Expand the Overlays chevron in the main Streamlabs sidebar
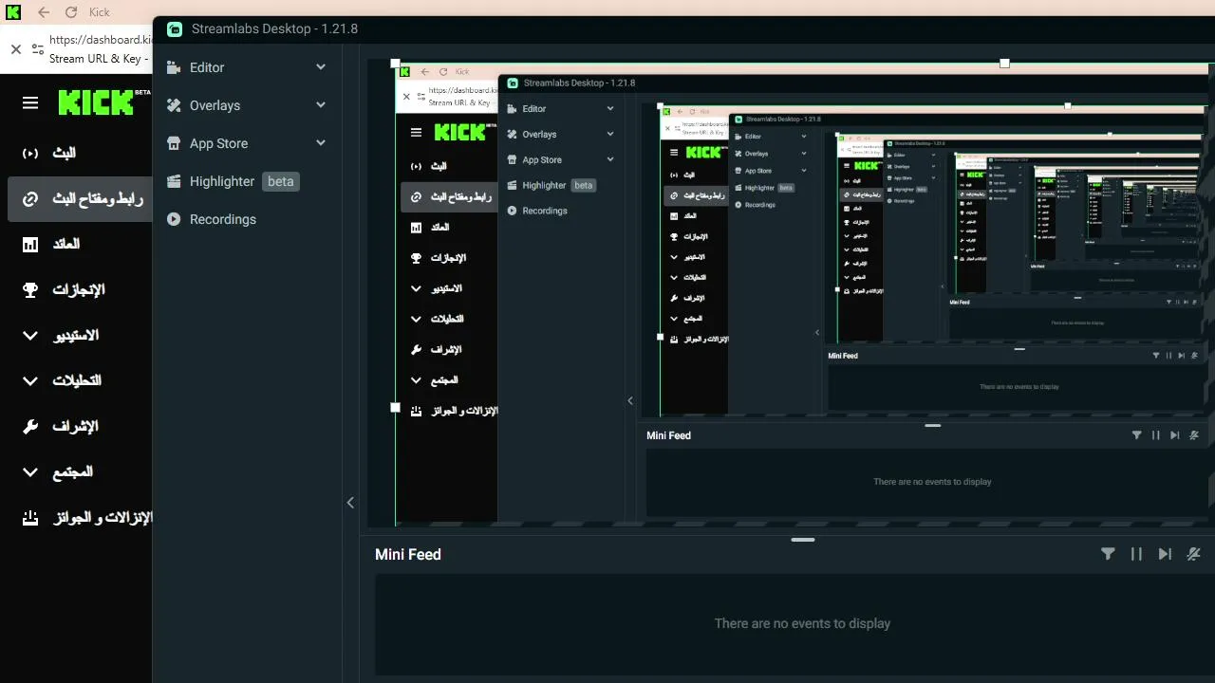This screenshot has width=1215, height=683. click(x=321, y=105)
